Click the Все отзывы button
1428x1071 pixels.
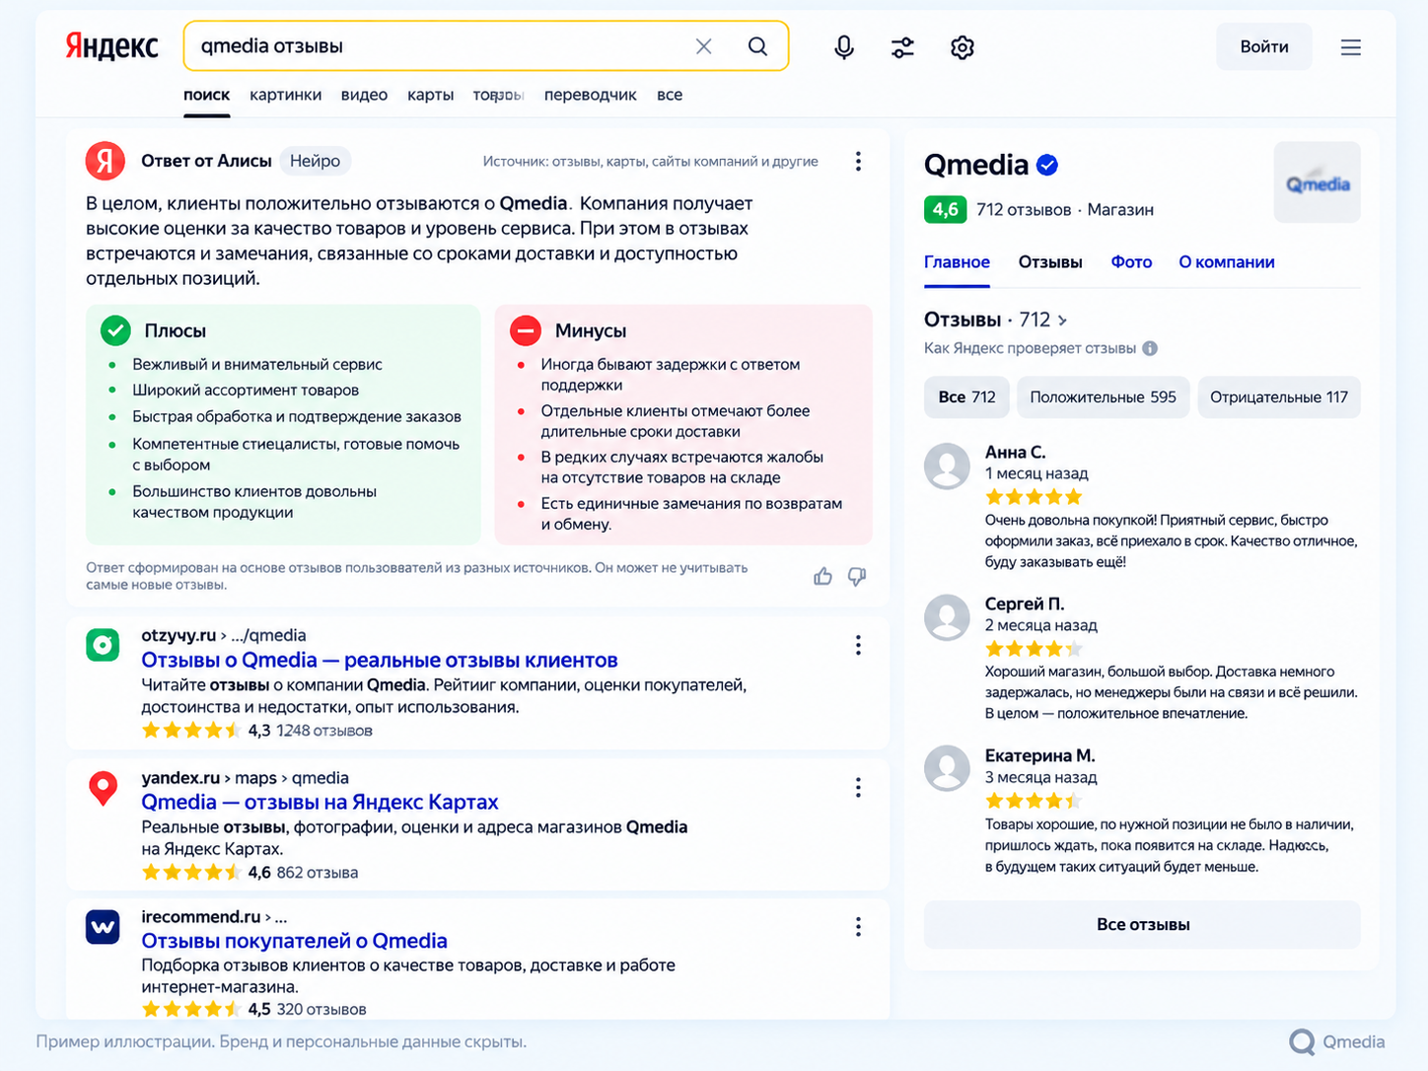1142,925
